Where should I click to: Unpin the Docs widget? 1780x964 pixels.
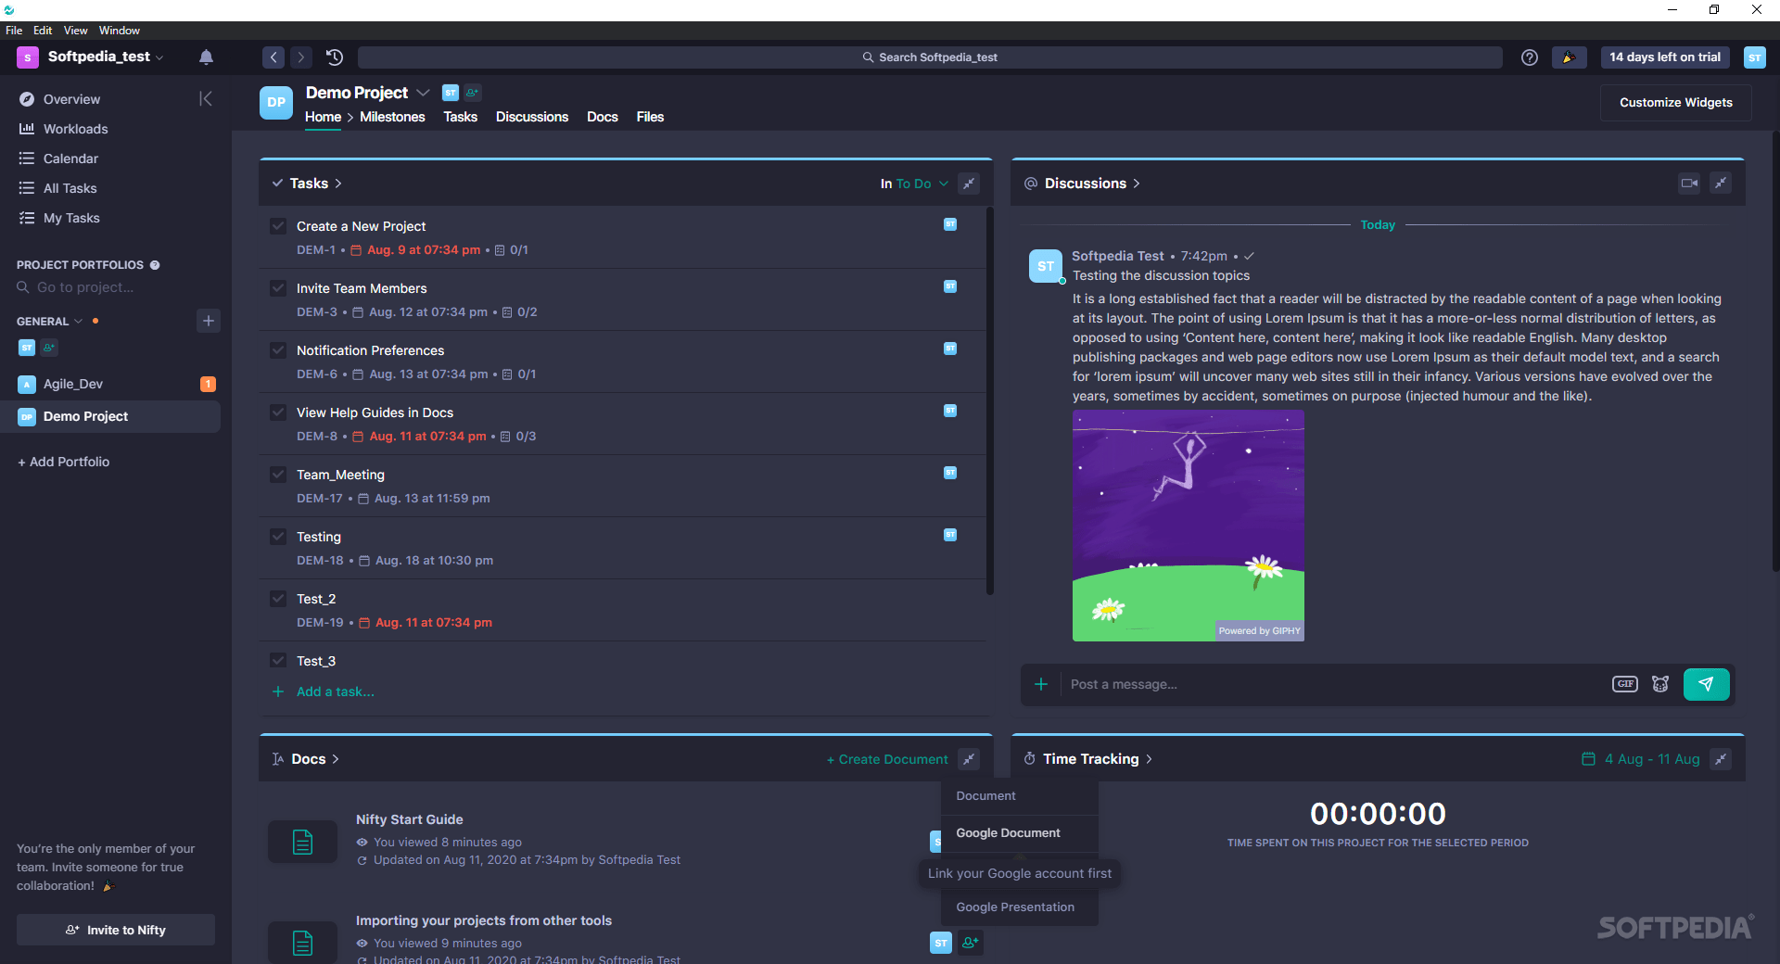(969, 759)
